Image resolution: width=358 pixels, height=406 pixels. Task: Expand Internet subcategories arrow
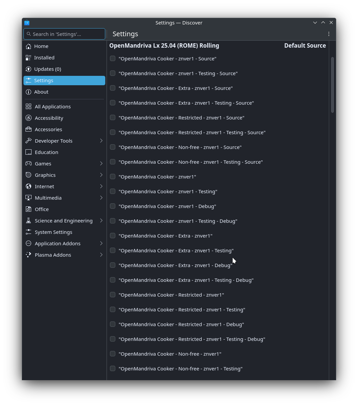101,187
